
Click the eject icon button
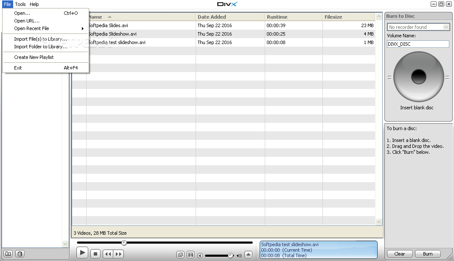pyautogui.click(x=248, y=255)
